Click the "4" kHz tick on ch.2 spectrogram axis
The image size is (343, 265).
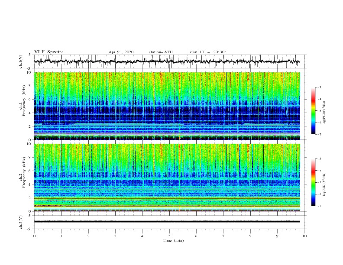(30, 184)
